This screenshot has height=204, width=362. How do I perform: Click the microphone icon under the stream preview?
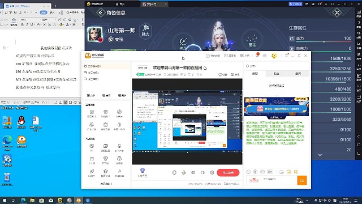(x=184, y=172)
